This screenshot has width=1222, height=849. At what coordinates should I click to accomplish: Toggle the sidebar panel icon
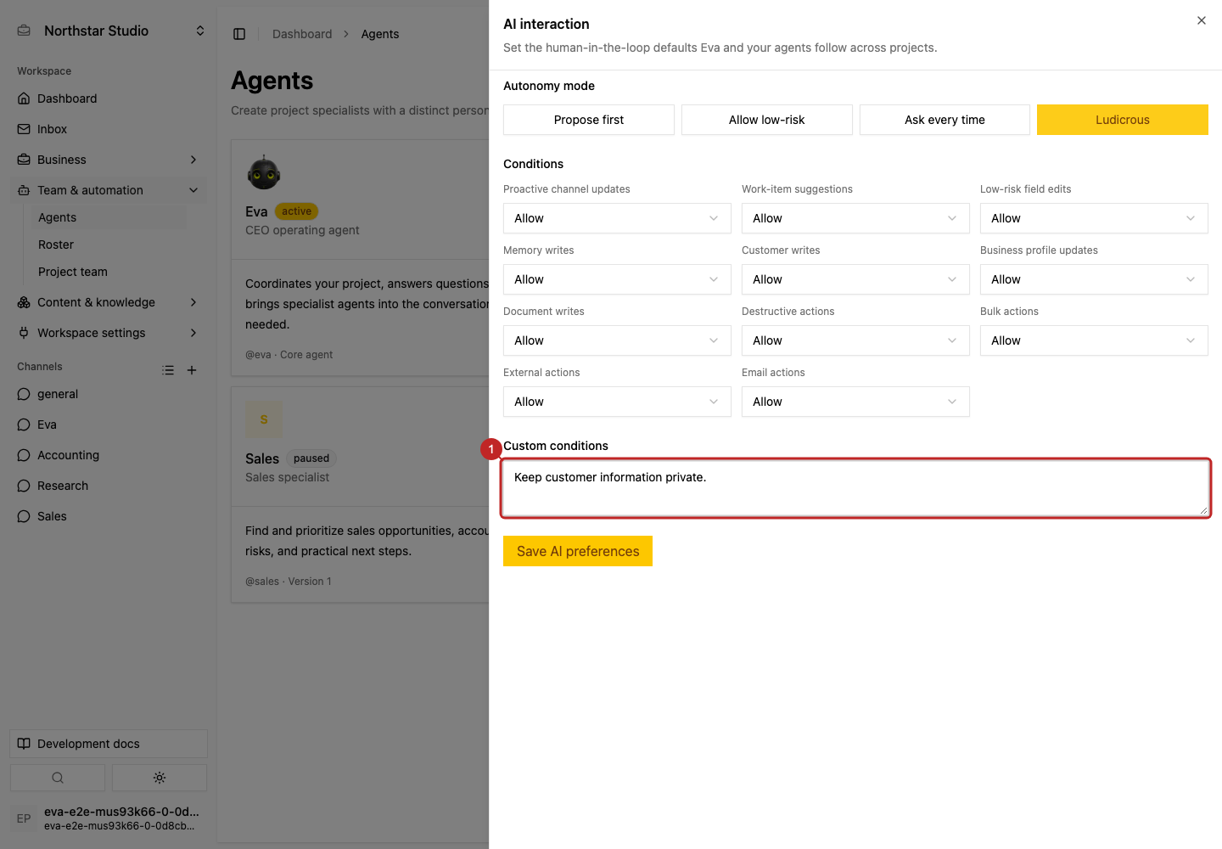(239, 34)
